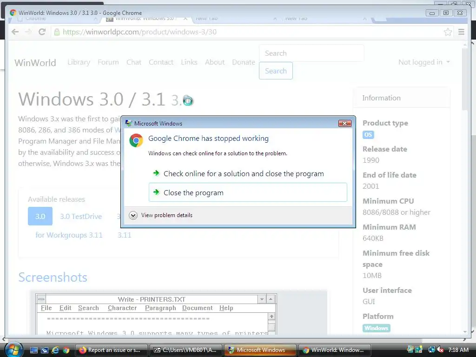Open the About nav item
This screenshot has width=476, height=357.
coord(215,62)
